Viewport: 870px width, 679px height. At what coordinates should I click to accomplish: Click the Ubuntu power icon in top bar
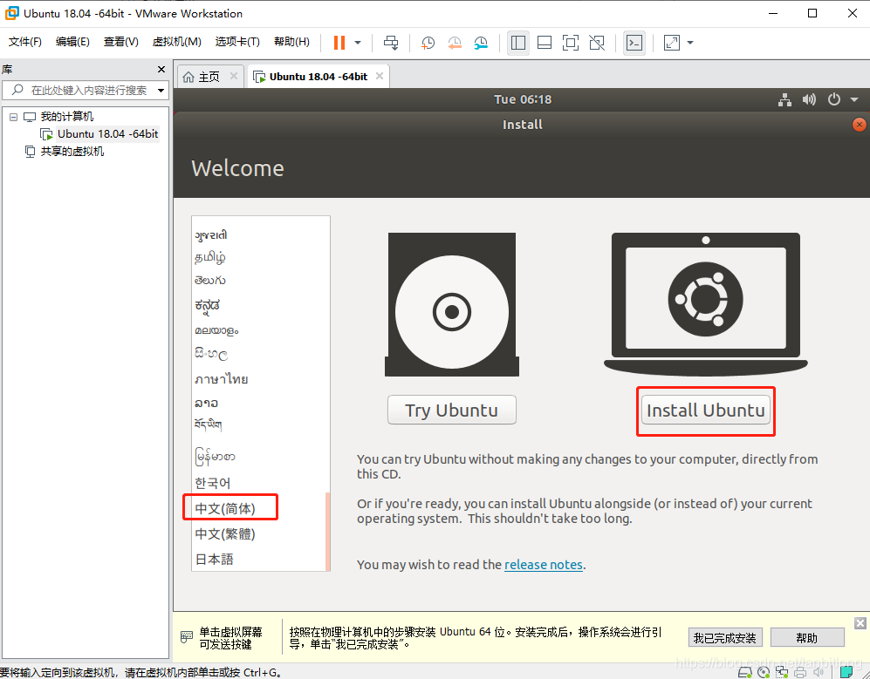pyautogui.click(x=834, y=99)
